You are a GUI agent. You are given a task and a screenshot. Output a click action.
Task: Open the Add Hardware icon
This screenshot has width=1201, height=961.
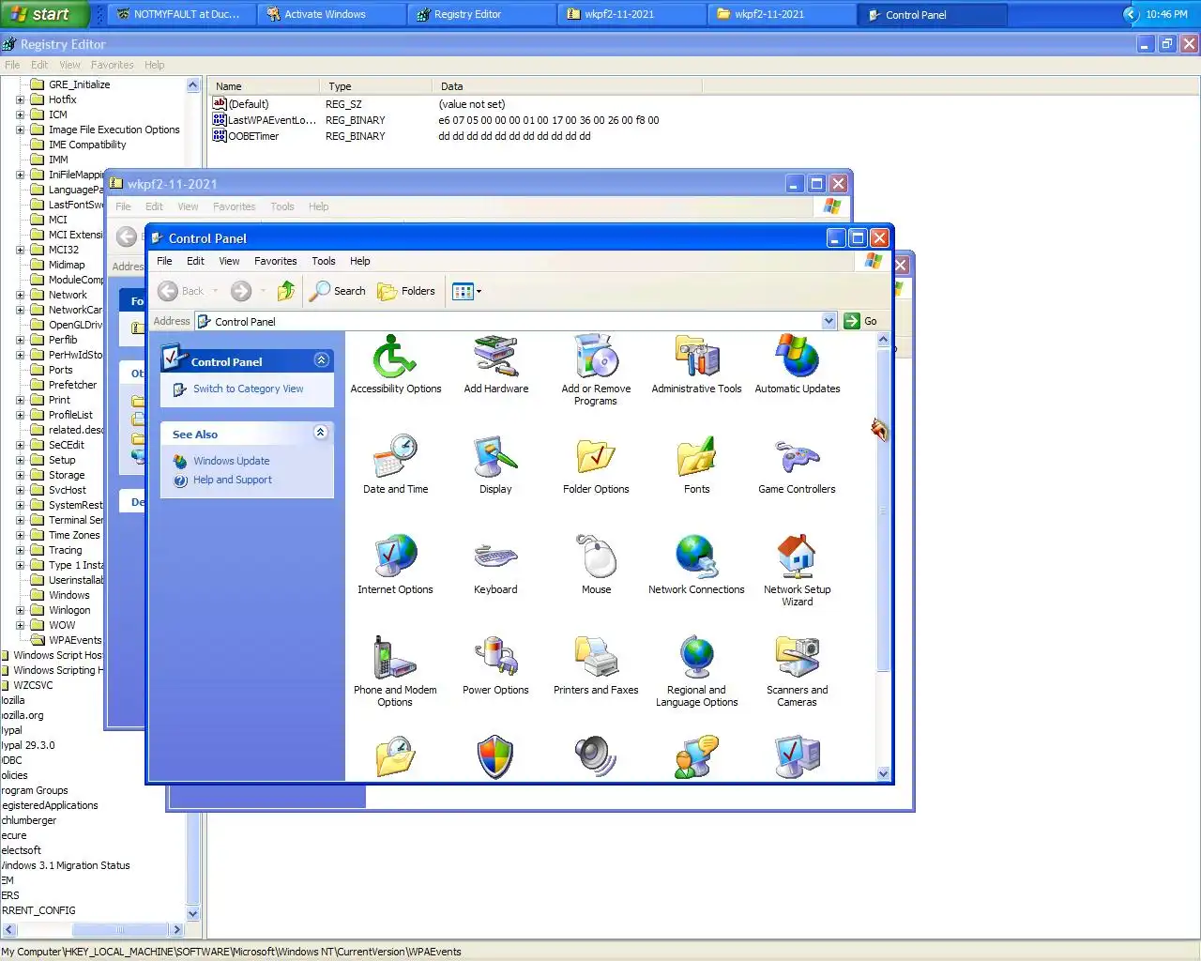pyautogui.click(x=495, y=366)
